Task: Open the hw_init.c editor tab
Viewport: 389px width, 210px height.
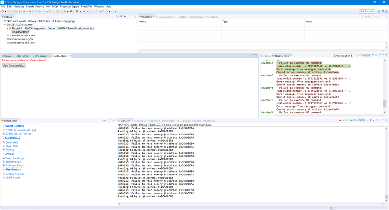Action: tap(22, 56)
